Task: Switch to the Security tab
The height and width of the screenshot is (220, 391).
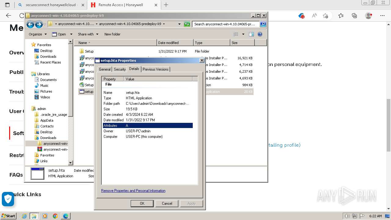Action: coord(120,69)
